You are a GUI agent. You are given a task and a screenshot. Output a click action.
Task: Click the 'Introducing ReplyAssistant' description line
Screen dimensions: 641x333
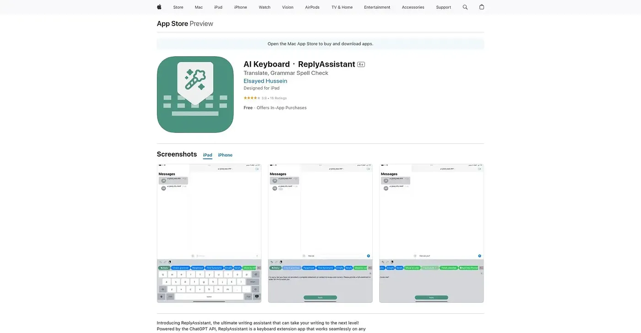pos(258,323)
